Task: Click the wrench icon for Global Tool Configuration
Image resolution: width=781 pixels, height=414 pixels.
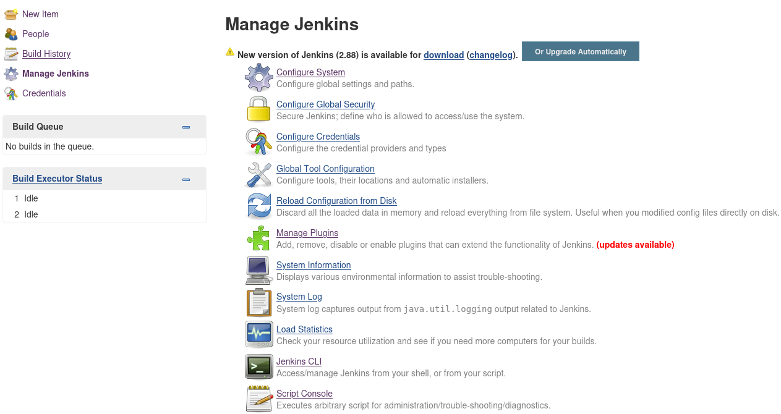Action: (258, 174)
